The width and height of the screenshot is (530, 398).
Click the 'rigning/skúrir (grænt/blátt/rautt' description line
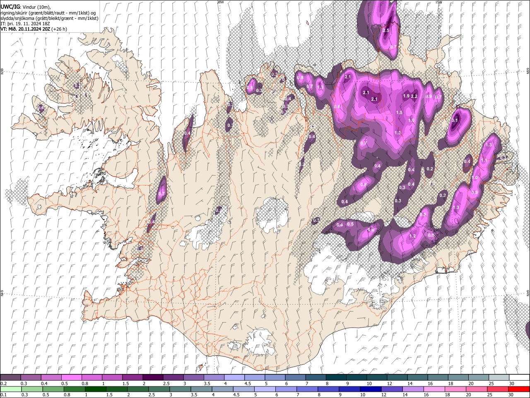tap(48, 13)
